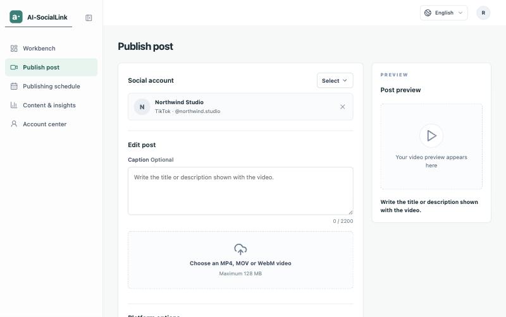The image size is (506, 317).
Task: Open the Select social account dropdown
Action: point(335,81)
